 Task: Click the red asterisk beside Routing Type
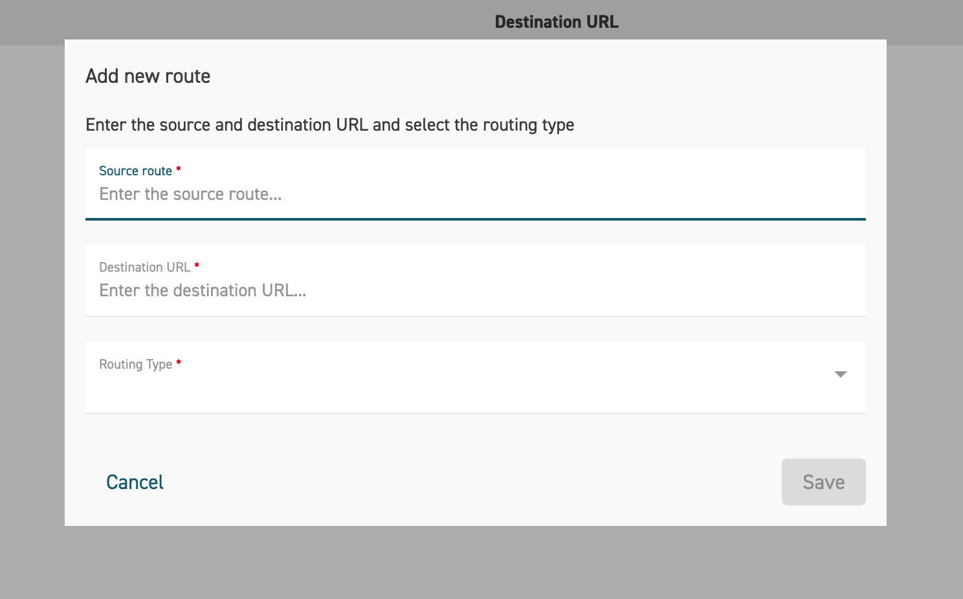click(x=179, y=363)
